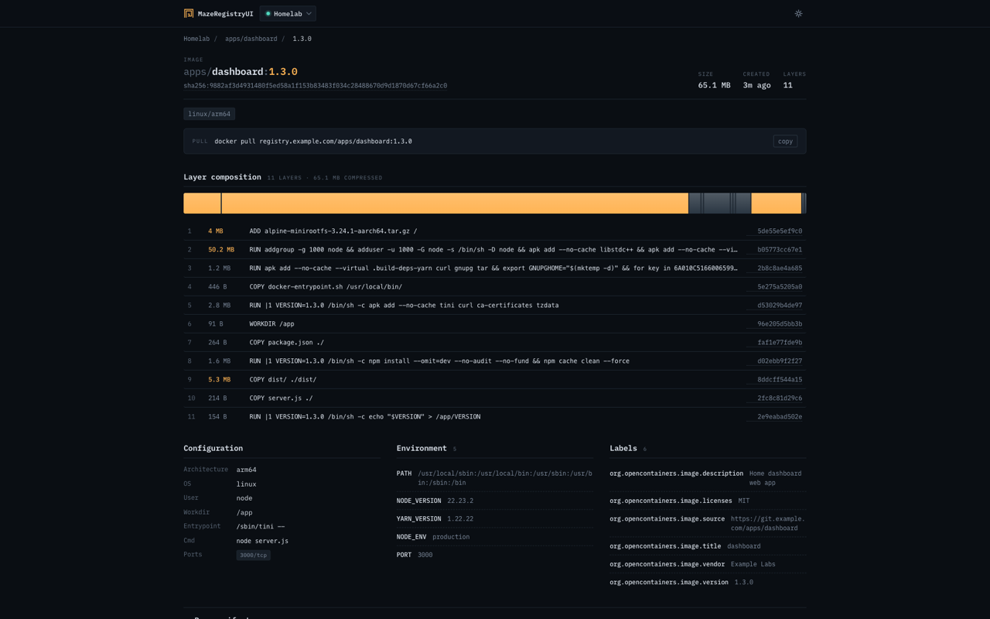Click the copy button for the pull command
Viewport: 990px width, 619px height.
(x=785, y=142)
